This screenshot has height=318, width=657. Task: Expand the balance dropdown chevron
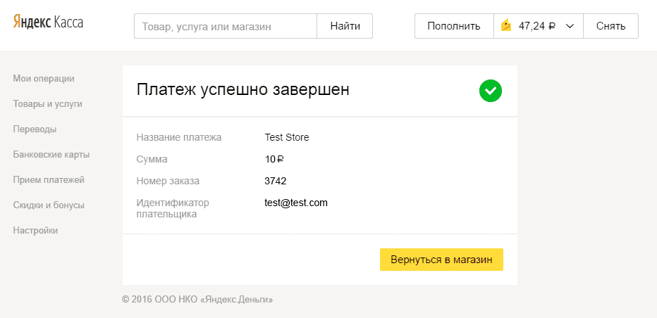[570, 26]
